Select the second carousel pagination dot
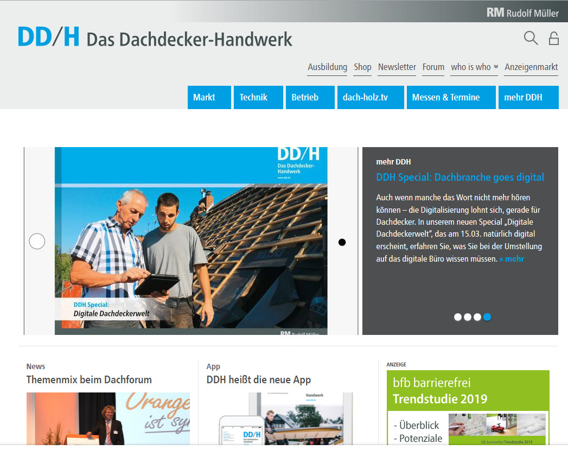The width and height of the screenshot is (568, 450). [468, 317]
